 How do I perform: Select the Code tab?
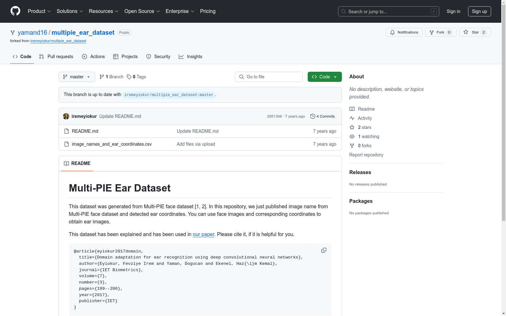coord(22,57)
